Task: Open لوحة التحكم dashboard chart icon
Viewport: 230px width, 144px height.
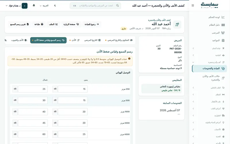Action: (223, 17)
